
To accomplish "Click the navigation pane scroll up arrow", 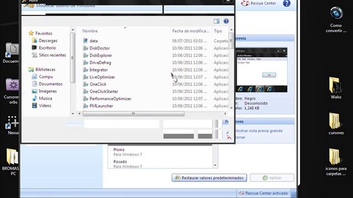I will (72, 30).
